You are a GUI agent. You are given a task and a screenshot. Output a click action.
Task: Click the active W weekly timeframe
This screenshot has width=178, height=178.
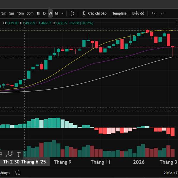click(50, 13)
